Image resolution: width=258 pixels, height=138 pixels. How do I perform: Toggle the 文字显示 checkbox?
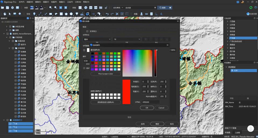coord(87,31)
